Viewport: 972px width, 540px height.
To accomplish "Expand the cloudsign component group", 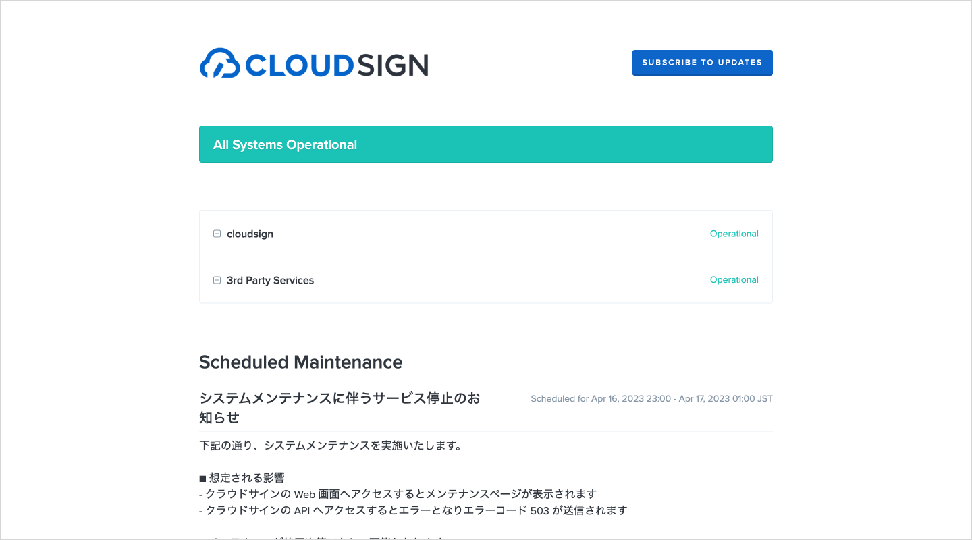I will click(x=217, y=234).
